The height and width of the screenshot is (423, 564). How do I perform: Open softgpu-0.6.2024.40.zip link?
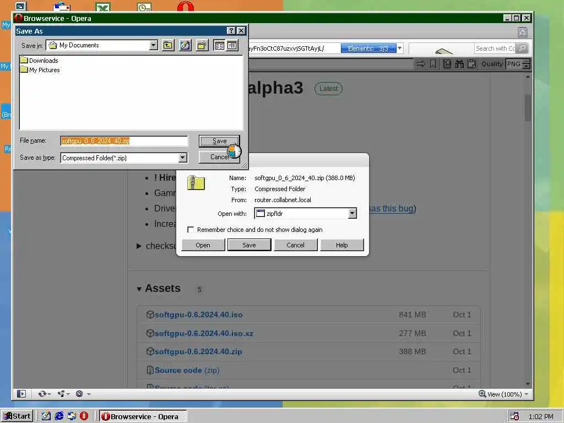click(198, 351)
